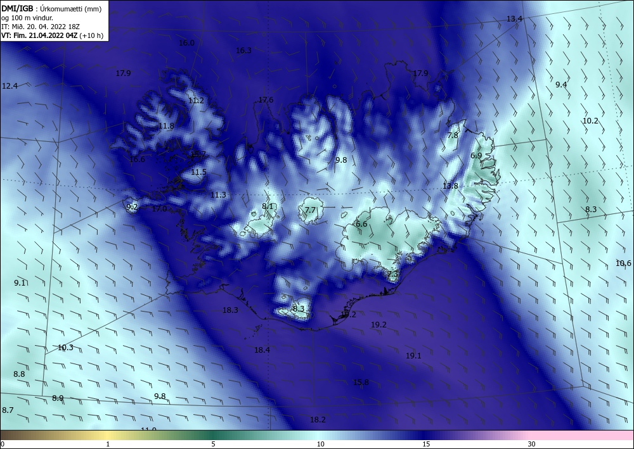Viewport: 634px width, 449px height.
Task: Click the map value 18.4
Action: (x=262, y=350)
